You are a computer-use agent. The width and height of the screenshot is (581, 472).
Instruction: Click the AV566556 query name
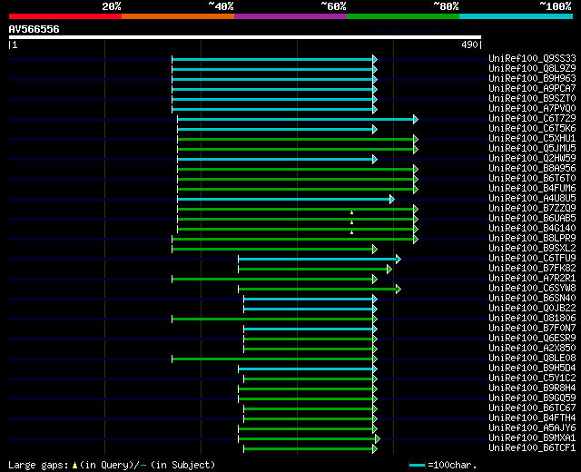tap(34, 29)
